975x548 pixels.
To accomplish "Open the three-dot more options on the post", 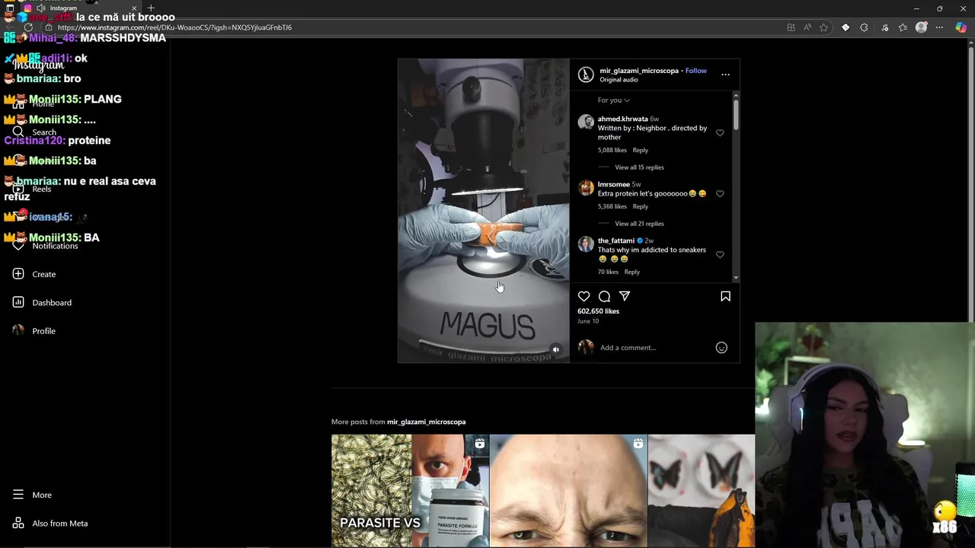I will [x=725, y=75].
